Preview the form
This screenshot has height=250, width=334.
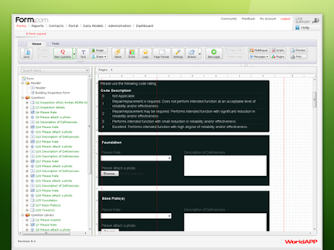[x=298, y=51]
